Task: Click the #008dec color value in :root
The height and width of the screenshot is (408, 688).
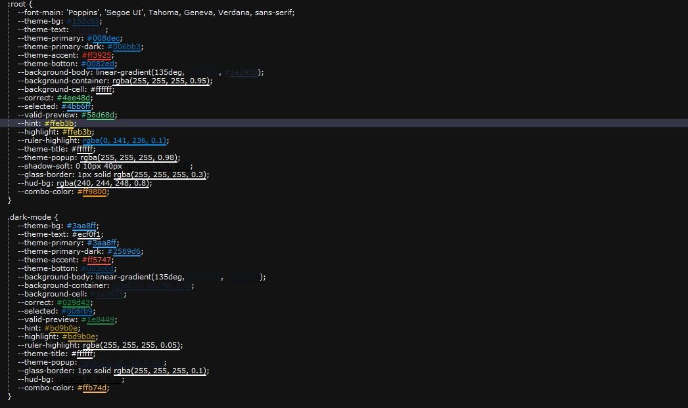Action: click(x=104, y=38)
